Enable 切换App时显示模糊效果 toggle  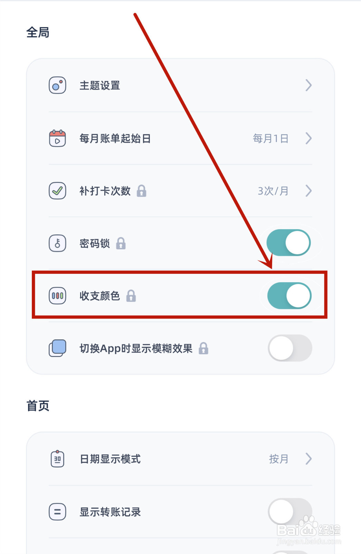(290, 348)
